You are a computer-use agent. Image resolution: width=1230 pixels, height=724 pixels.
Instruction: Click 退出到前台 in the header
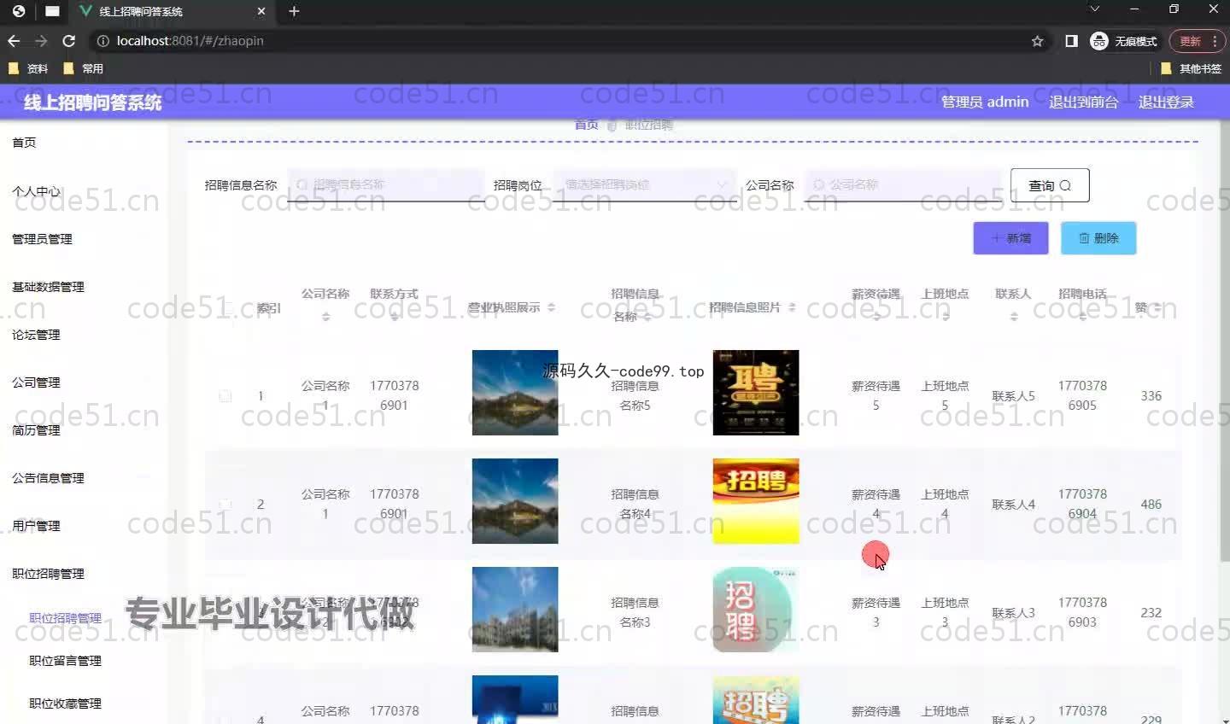1083,102
